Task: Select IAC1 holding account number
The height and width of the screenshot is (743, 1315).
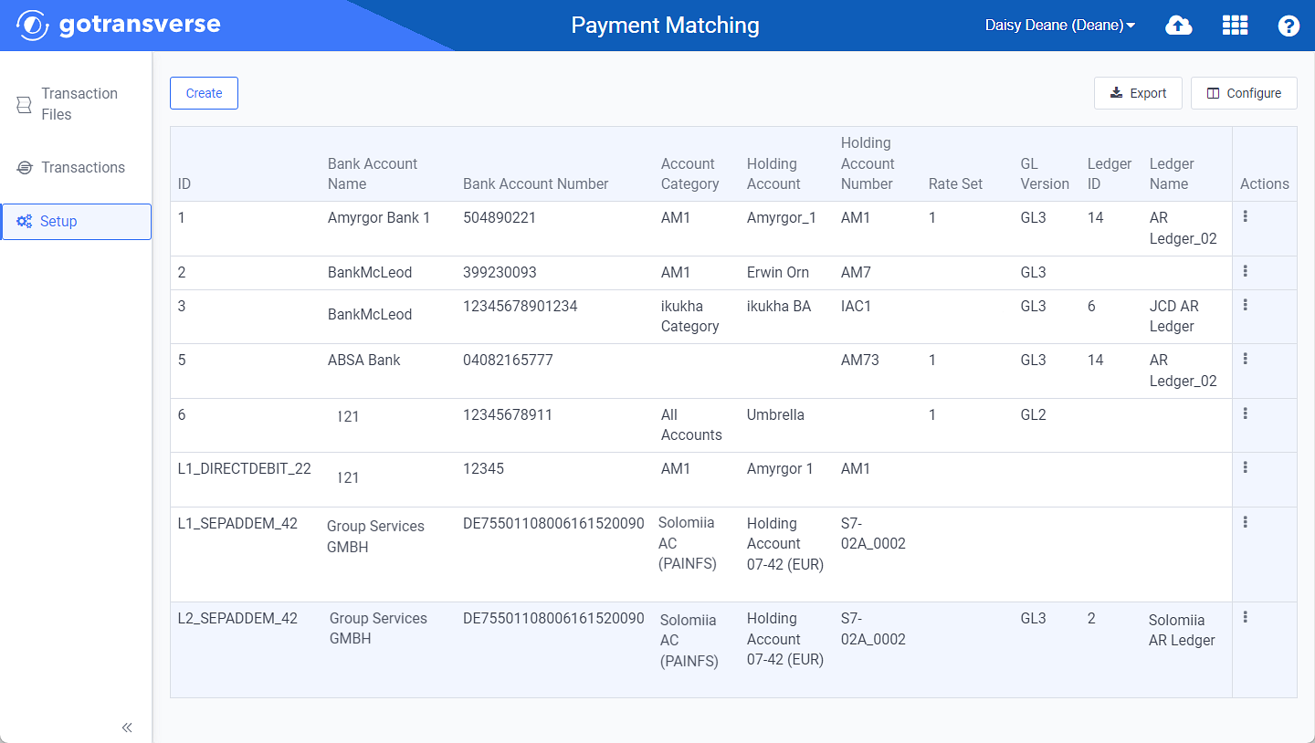Action: point(856,306)
